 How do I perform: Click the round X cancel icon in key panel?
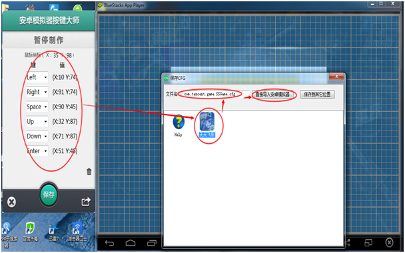[x=11, y=202]
